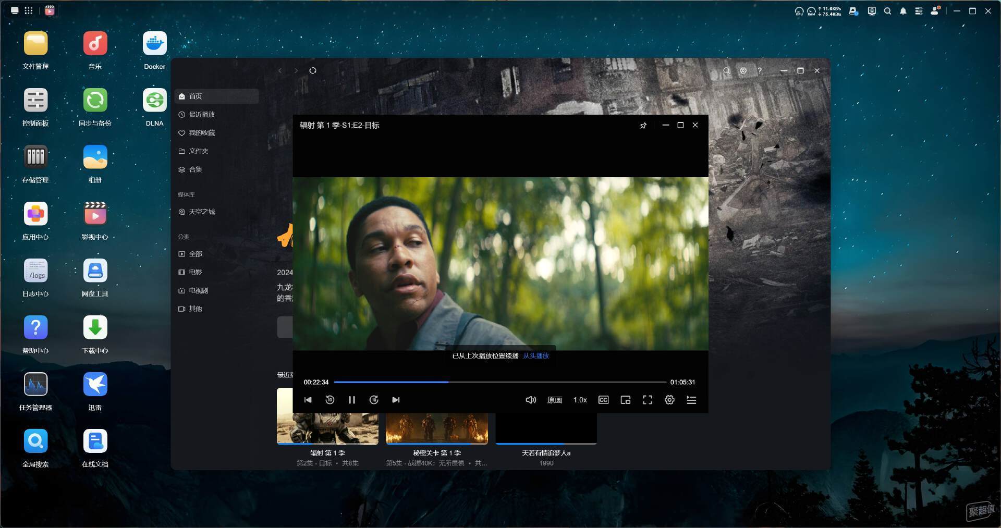Open the 1.0x playback speed menu
The image size is (1001, 528).
tap(580, 400)
